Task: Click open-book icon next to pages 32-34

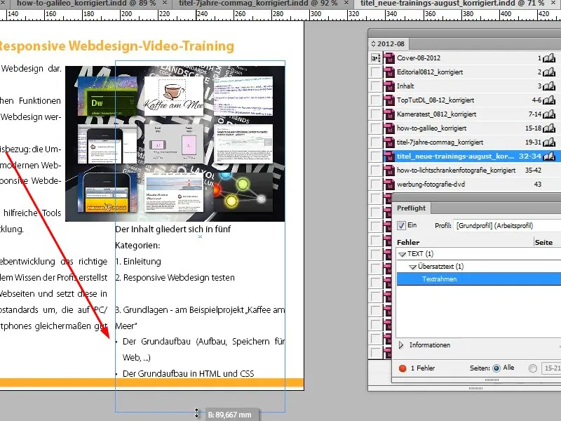Action: pos(549,156)
